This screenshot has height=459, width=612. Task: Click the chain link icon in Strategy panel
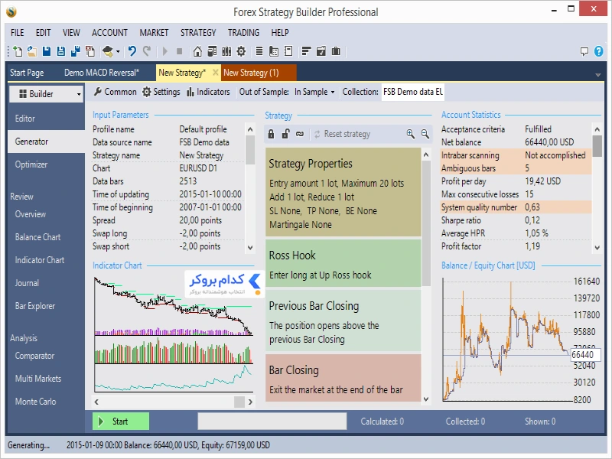coord(300,134)
